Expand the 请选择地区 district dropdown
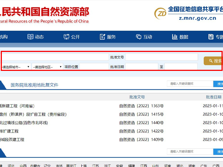 pos(48,67)
